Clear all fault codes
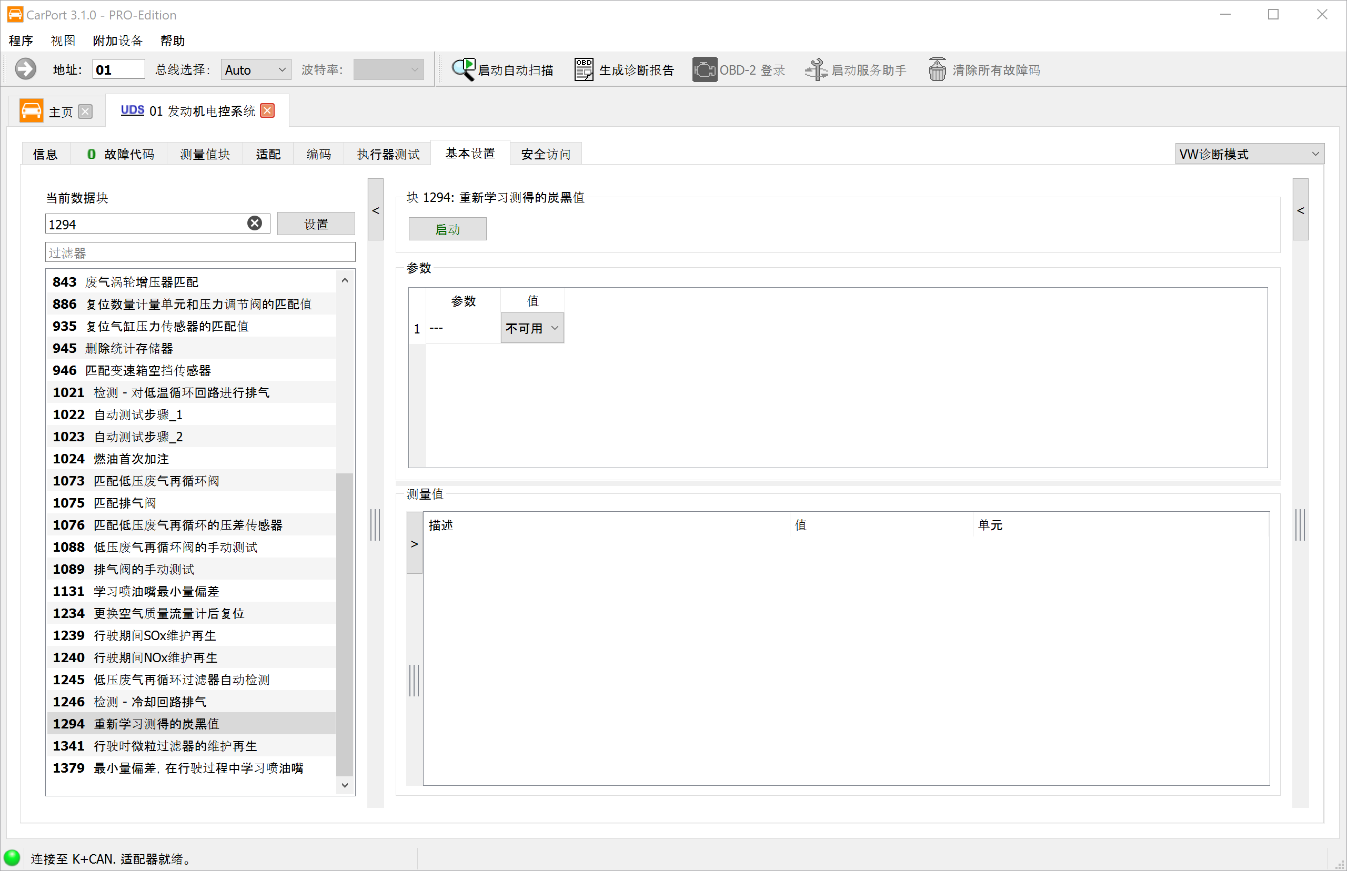The height and width of the screenshot is (871, 1347). pos(984,69)
